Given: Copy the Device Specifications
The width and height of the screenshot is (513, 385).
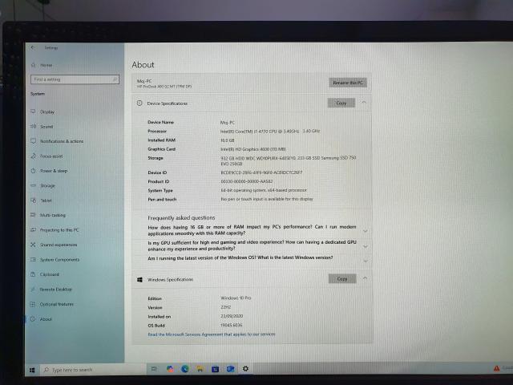Looking at the screenshot, I should point(341,103).
